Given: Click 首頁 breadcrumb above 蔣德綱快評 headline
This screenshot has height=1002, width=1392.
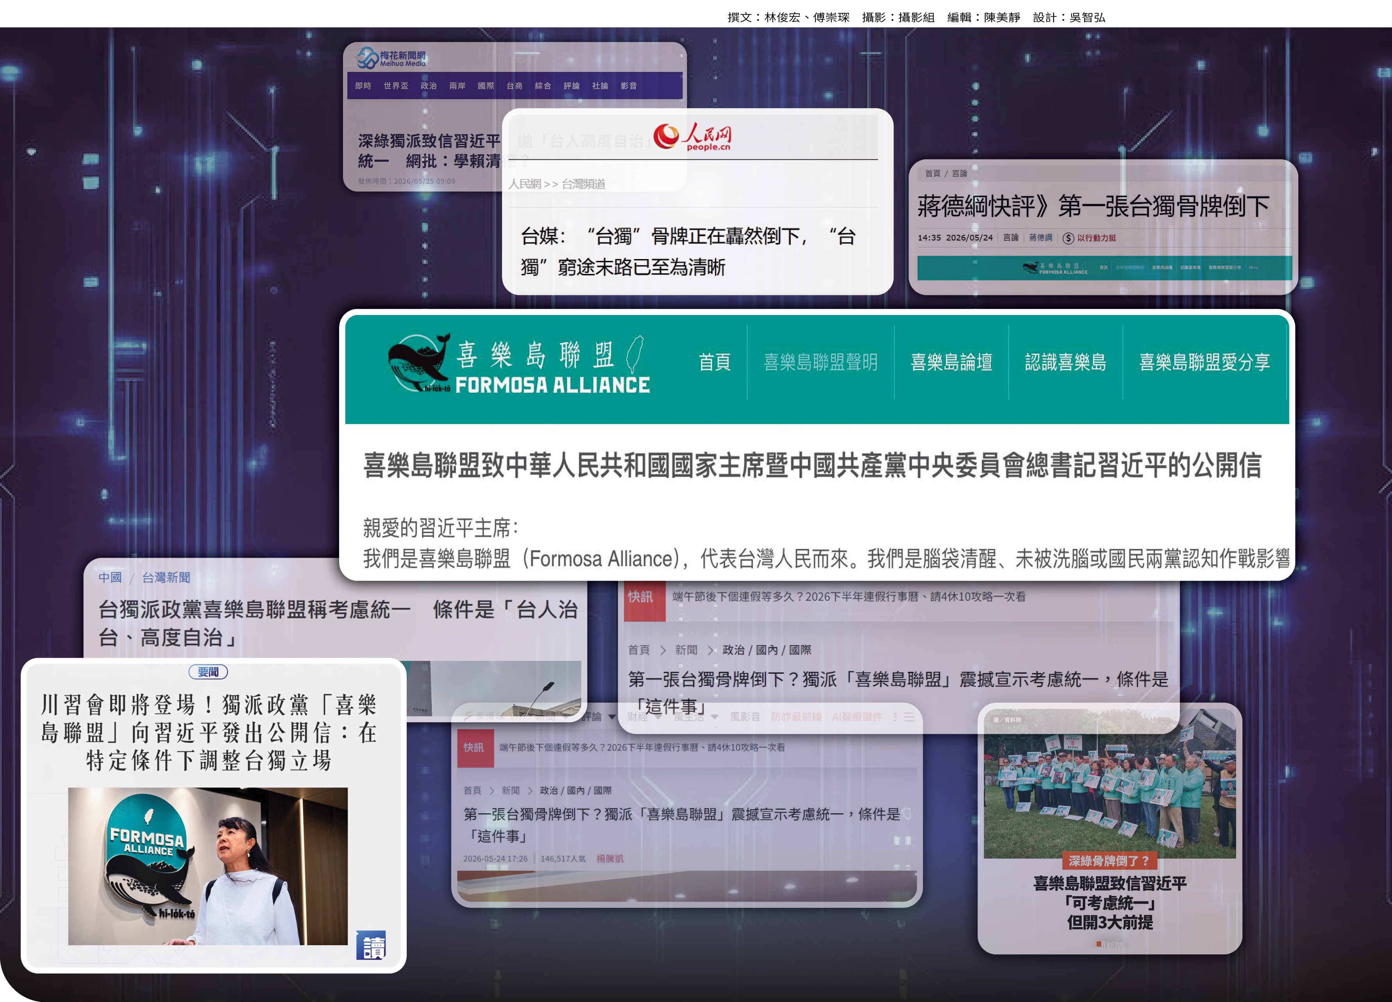Looking at the screenshot, I should [932, 174].
